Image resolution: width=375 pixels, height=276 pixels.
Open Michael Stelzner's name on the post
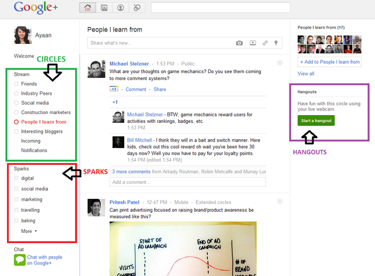129,64
